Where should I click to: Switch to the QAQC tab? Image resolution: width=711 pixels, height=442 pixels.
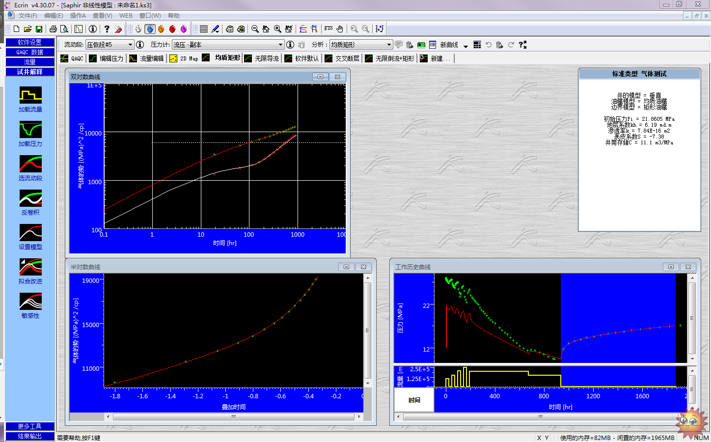click(72, 58)
